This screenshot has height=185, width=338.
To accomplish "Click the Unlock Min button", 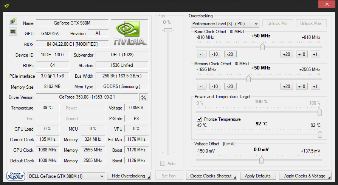I will click(x=278, y=23).
